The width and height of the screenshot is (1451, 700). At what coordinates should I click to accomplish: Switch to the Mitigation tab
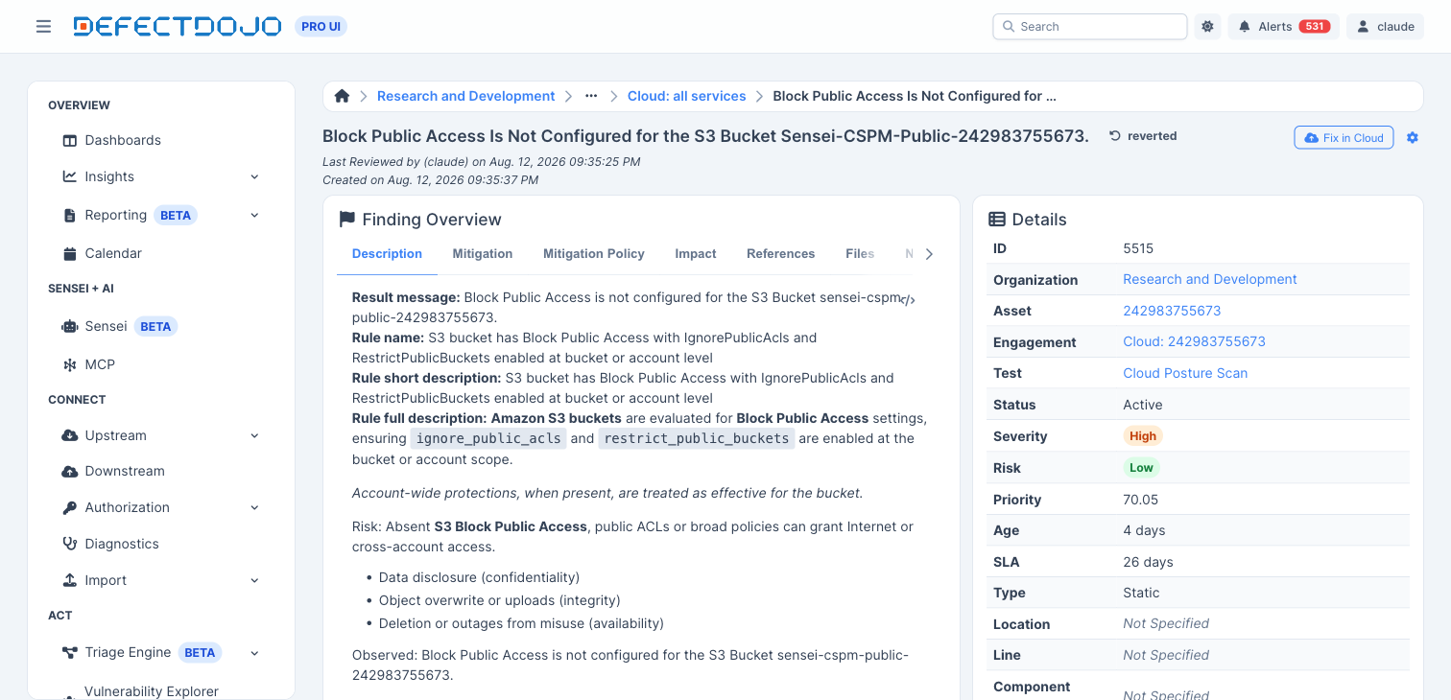pos(483,254)
